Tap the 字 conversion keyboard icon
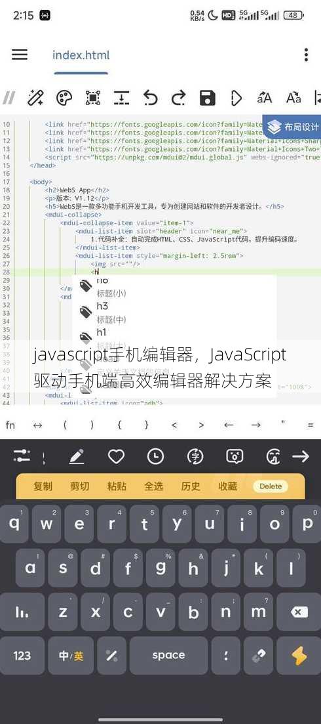Viewport: 321px width, 724px height. click(x=195, y=457)
